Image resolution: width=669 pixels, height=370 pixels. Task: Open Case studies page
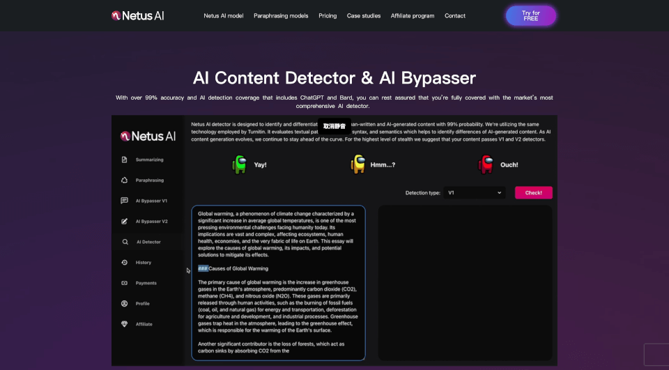364,16
